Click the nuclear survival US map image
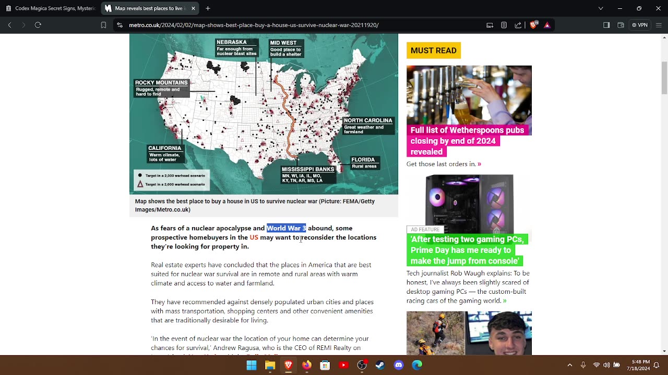 [264, 114]
